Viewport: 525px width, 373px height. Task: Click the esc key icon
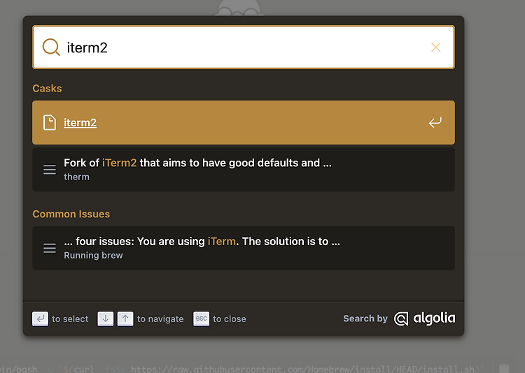click(201, 319)
